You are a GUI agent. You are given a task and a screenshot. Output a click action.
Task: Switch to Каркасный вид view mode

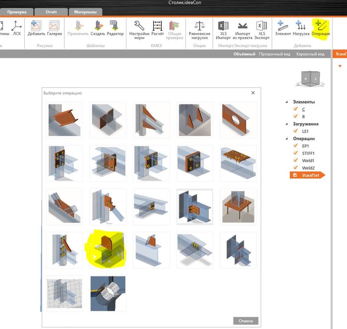[x=310, y=54]
